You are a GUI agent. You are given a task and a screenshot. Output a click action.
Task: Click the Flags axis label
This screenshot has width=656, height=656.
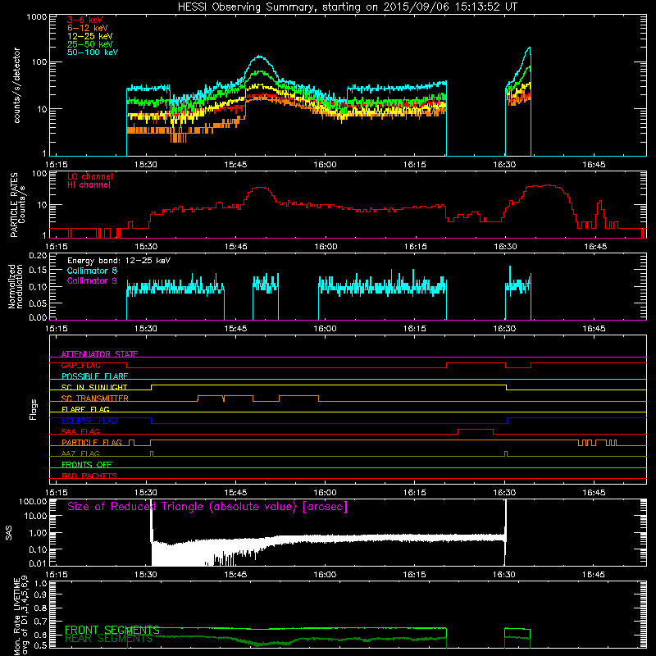click(34, 409)
